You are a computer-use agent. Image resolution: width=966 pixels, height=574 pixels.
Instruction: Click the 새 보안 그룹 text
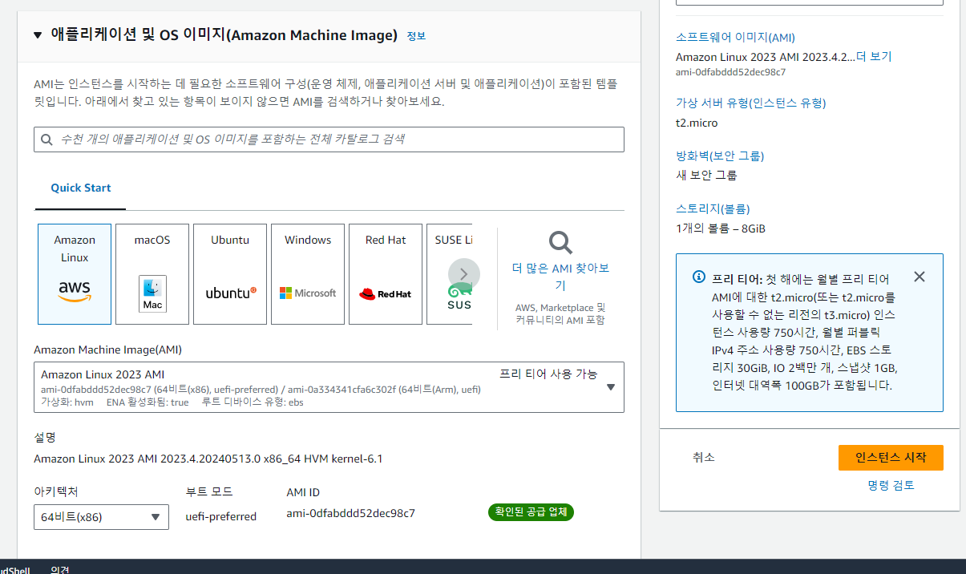pos(706,175)
